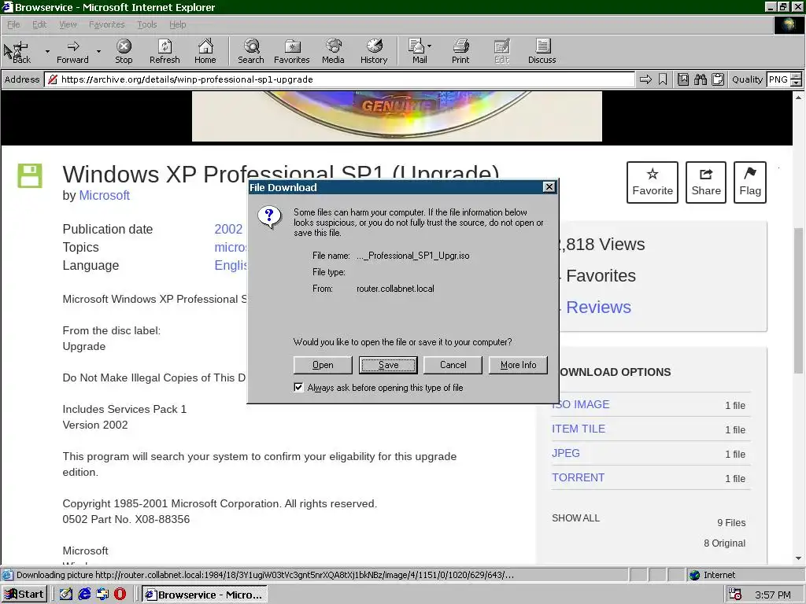Stop the page from loading
This screenshot has width=806, height=604.
[x=124, y=52]
